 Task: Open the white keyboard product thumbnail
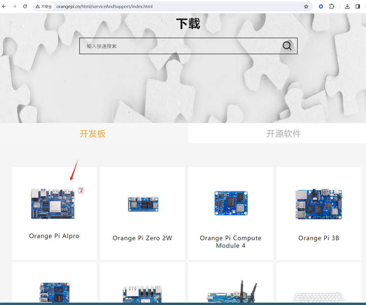point(319,296)
